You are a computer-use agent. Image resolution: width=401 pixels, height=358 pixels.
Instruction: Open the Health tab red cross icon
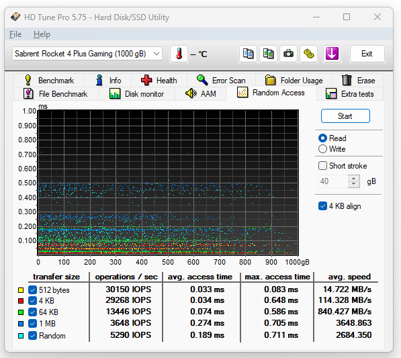(x=146, y=81)
